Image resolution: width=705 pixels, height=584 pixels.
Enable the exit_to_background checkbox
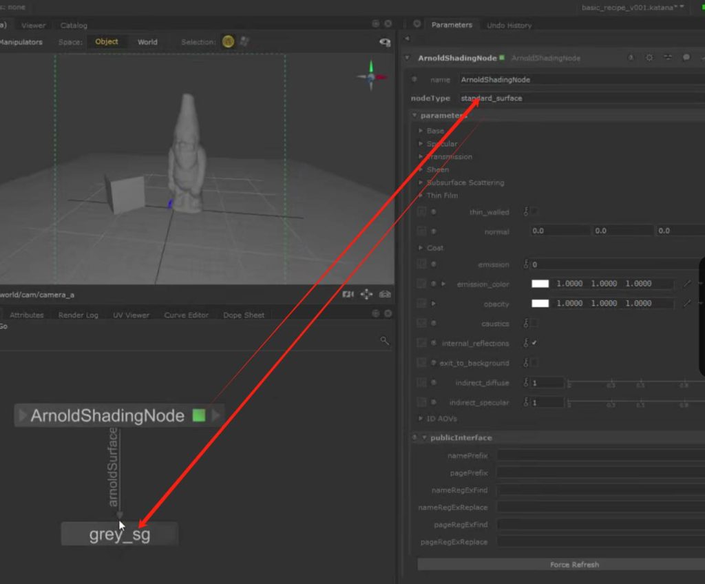click(534, 363)
